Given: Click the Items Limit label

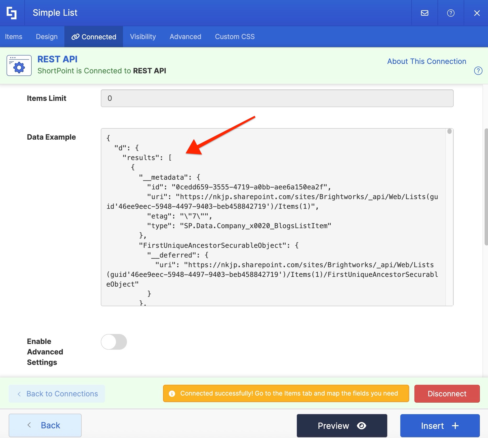Looking at the screenshot, I should coord(47,98).
